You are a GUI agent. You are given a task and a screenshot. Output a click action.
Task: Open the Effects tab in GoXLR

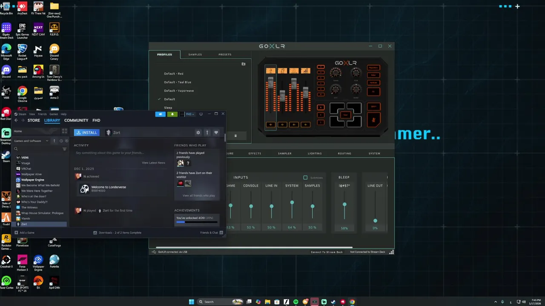[255, 153]
